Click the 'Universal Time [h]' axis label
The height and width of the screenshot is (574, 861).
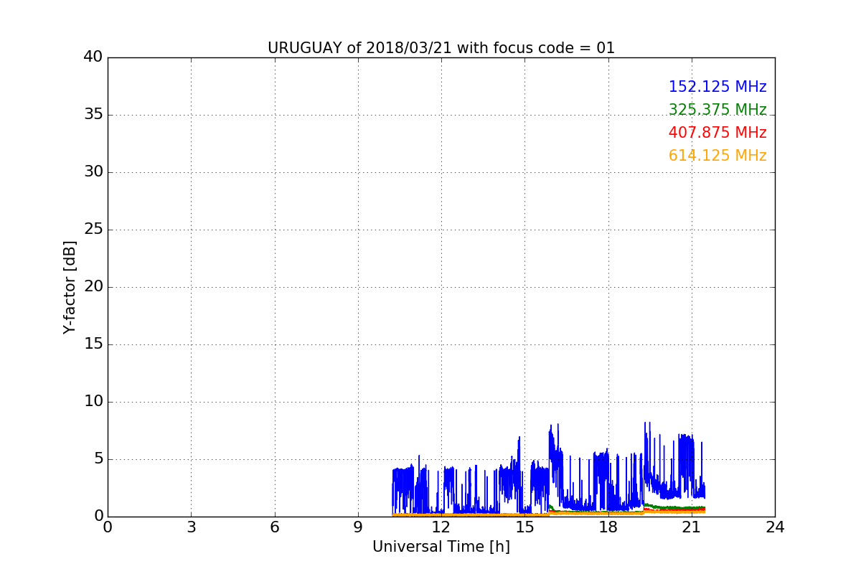[441, 547]
